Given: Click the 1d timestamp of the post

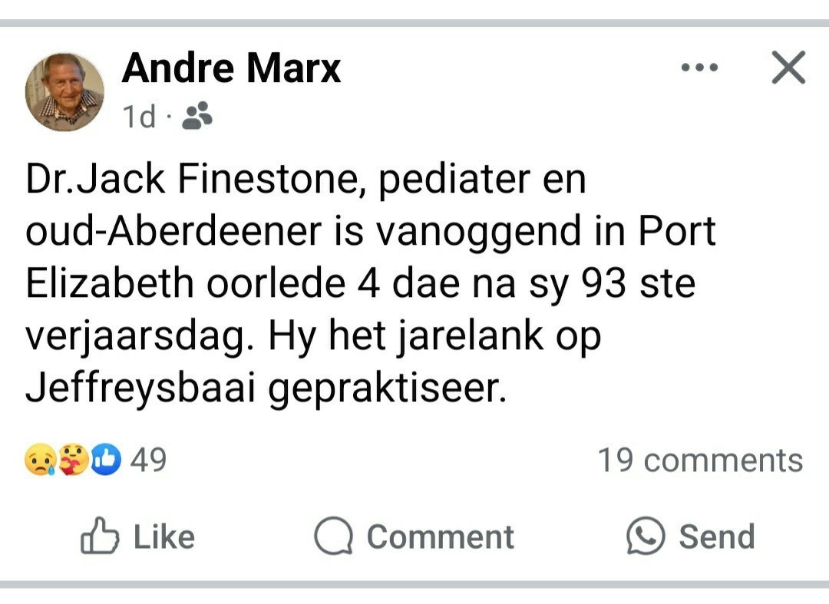Looking at the screenshot, I should pos(139,117).
